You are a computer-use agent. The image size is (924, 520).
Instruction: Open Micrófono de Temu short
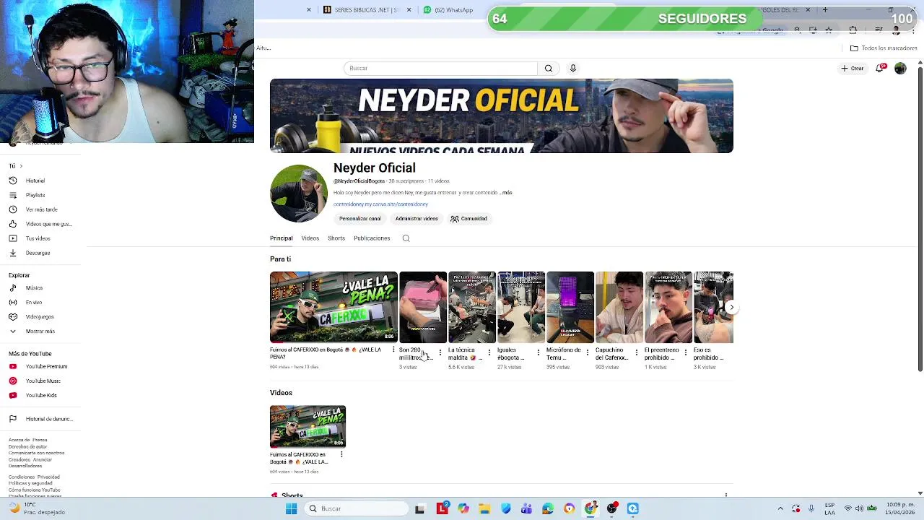click(x=570, y=307)
